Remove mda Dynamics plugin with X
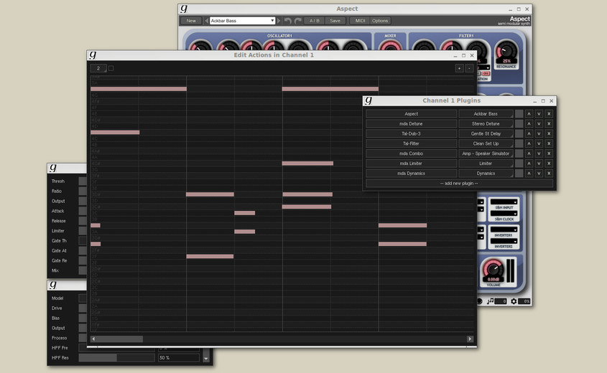Image resolution: width=607 pixels, height=373 pixels. point(549,173)
